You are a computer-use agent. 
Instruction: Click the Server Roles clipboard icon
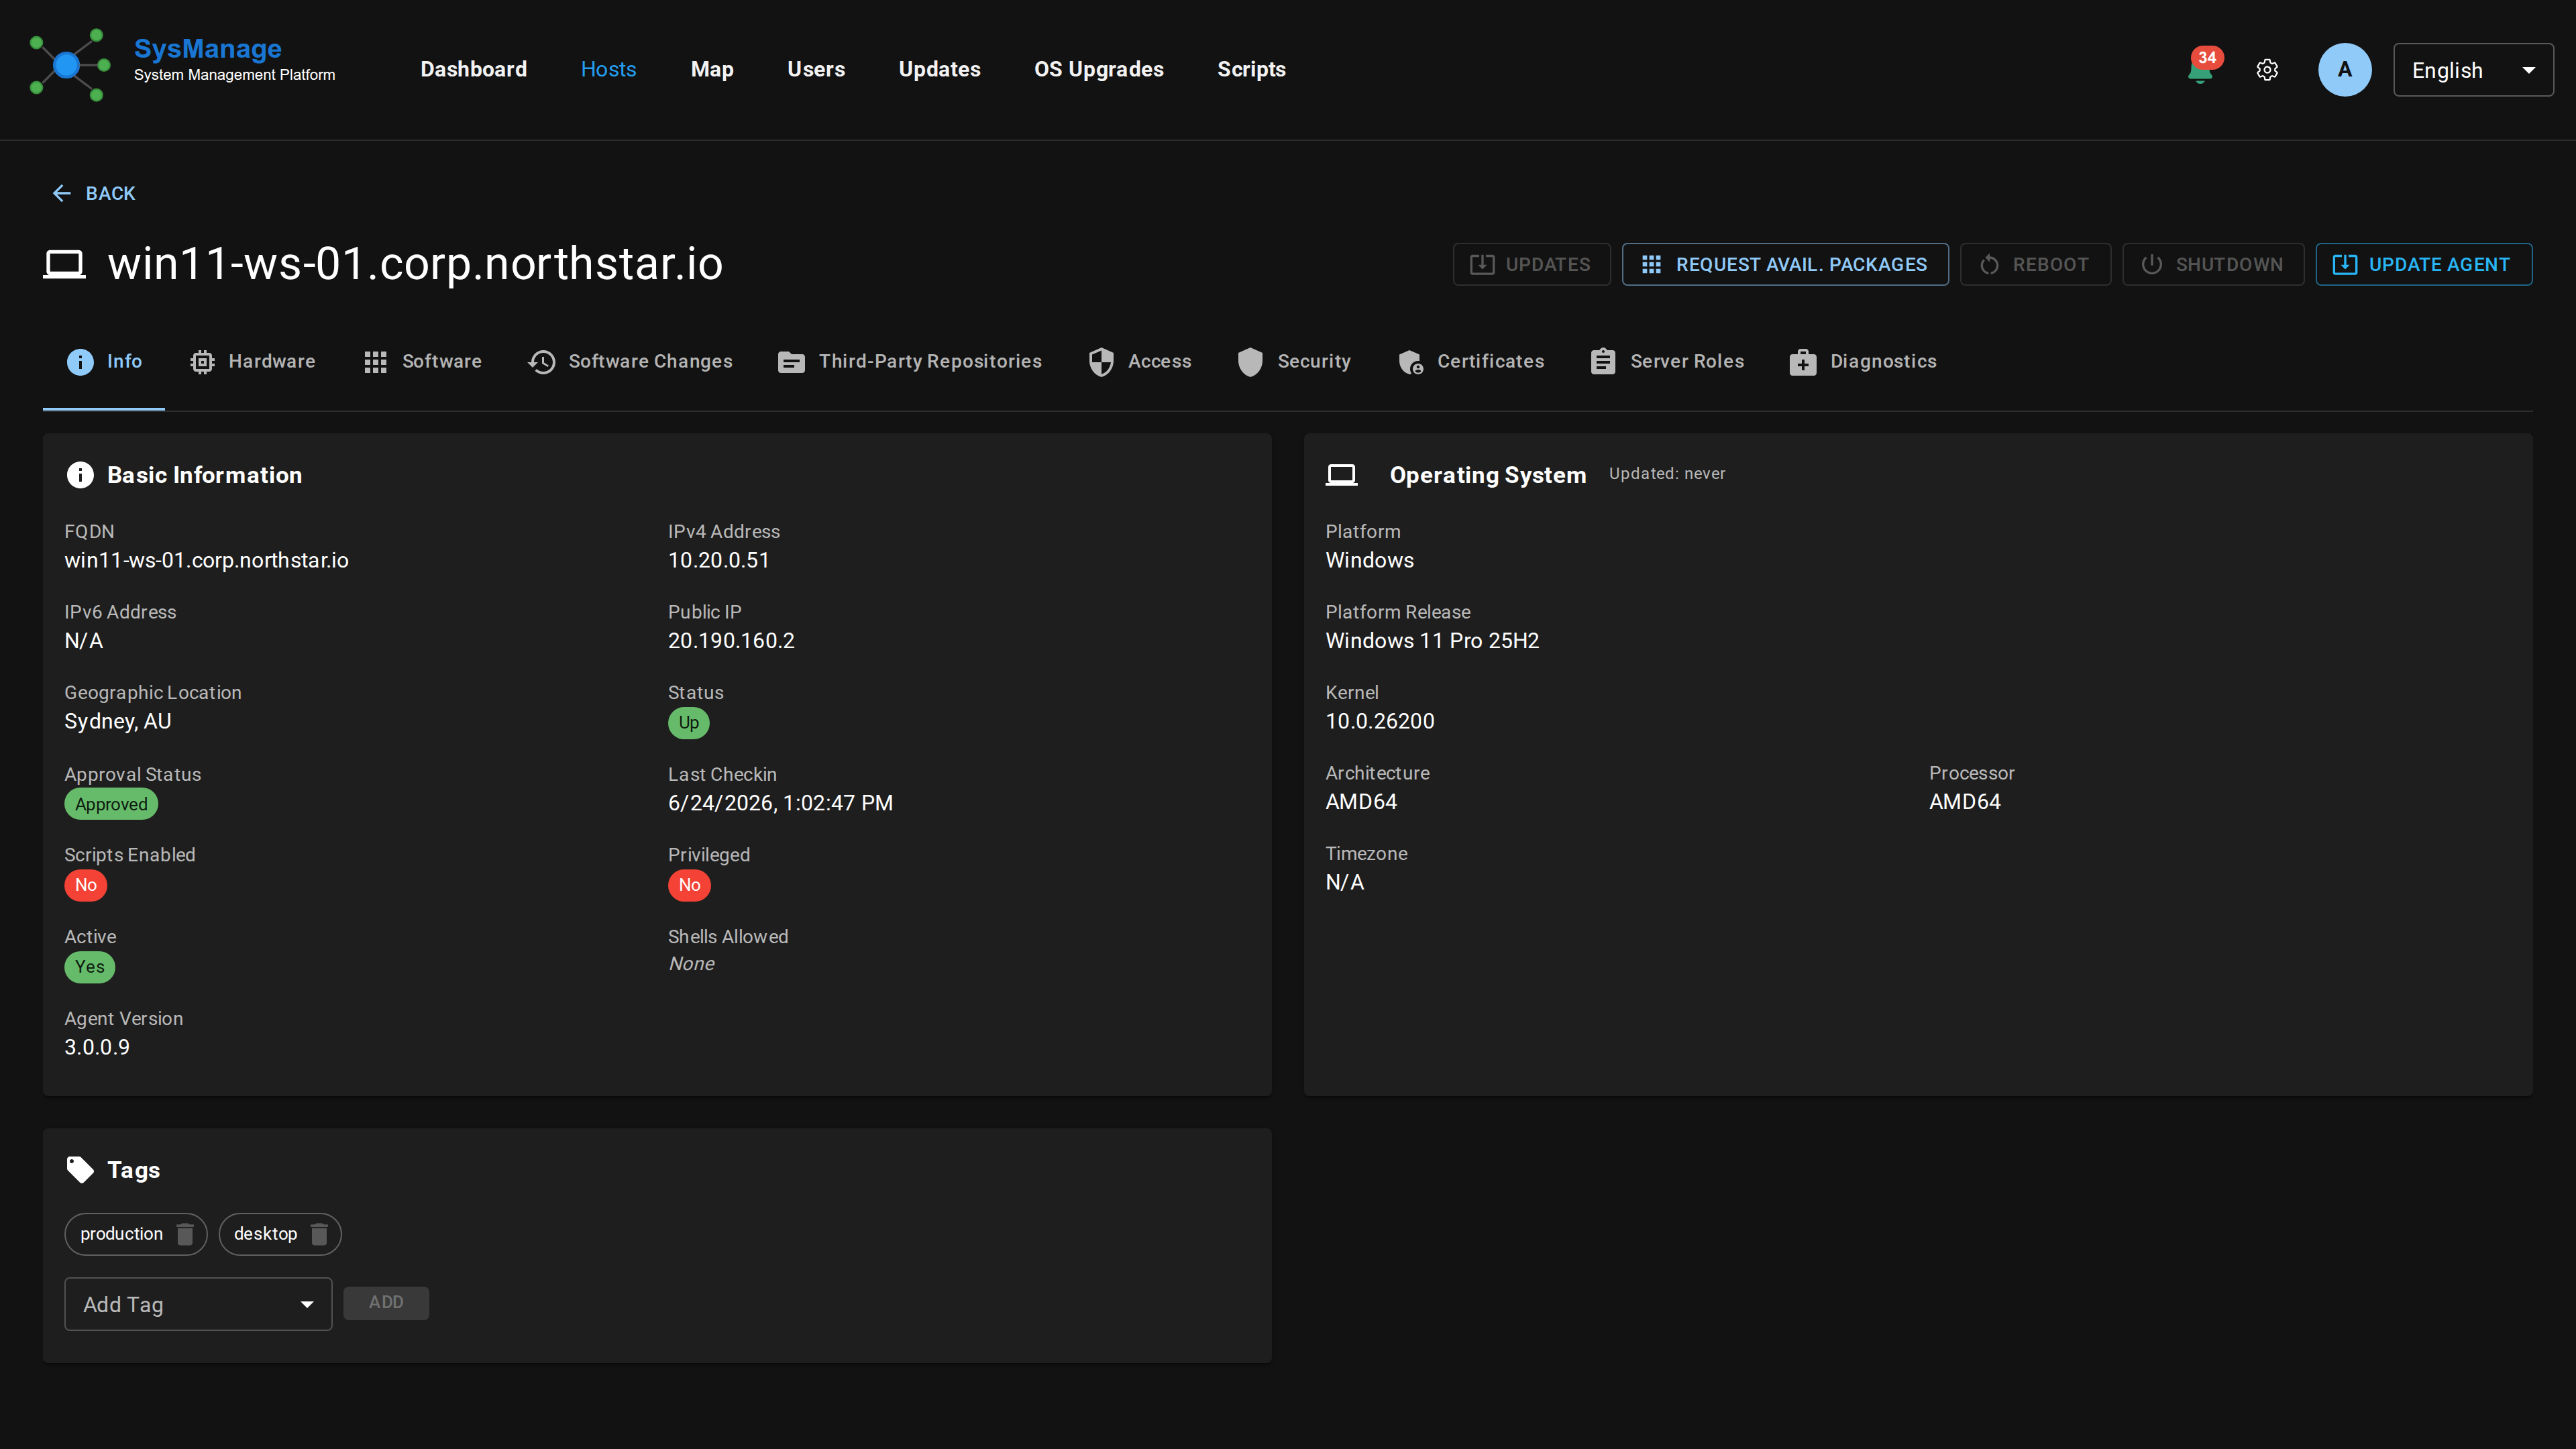(1603, 361)
